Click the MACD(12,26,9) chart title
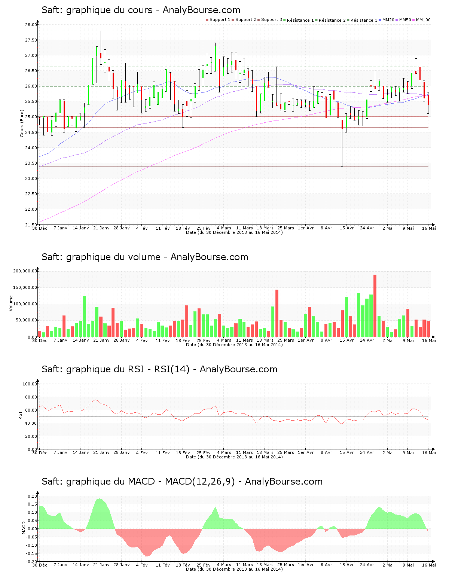 click(182, 482)
